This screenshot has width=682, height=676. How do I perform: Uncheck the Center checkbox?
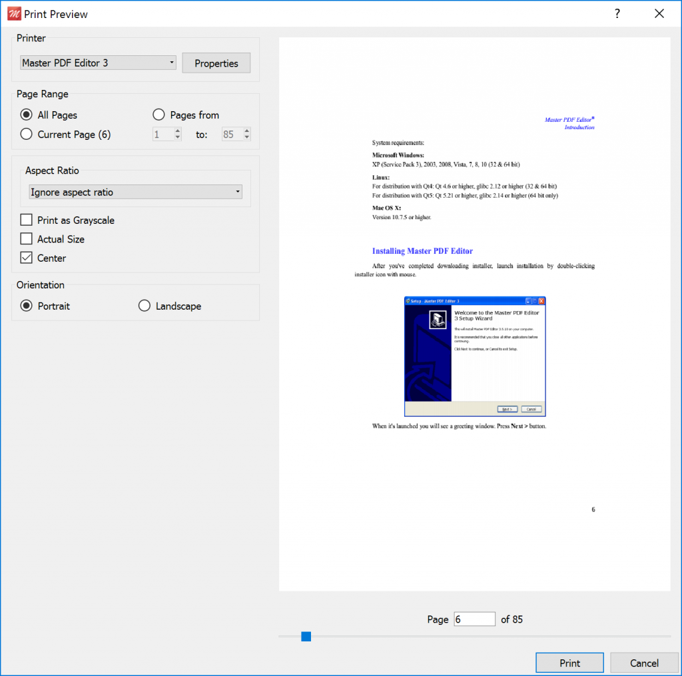[27, 258]
